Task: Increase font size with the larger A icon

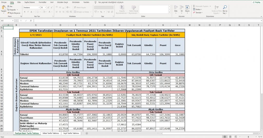Action: [x=48, y=7]
